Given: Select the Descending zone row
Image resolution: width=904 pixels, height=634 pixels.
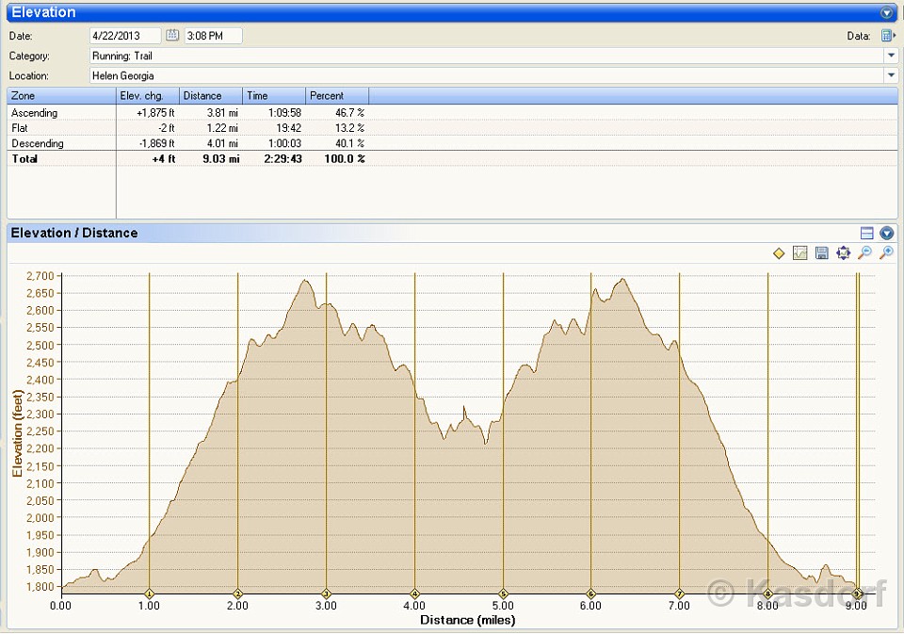Looking at the screenshot, I should 38,143.
